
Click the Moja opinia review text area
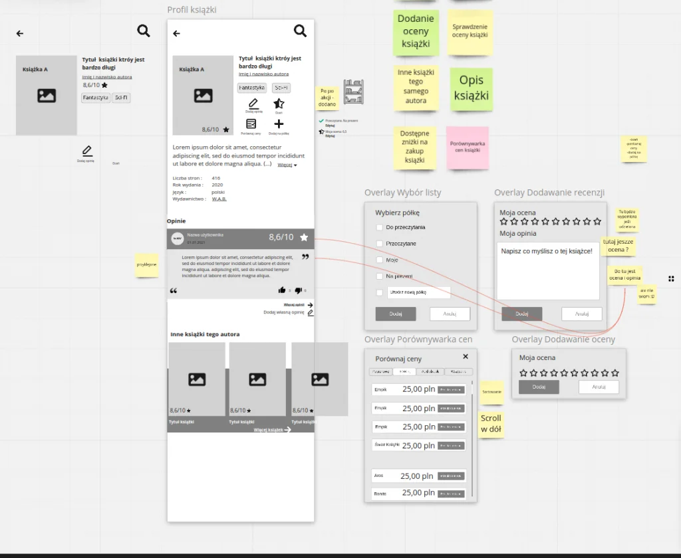[x=548, y=271]
